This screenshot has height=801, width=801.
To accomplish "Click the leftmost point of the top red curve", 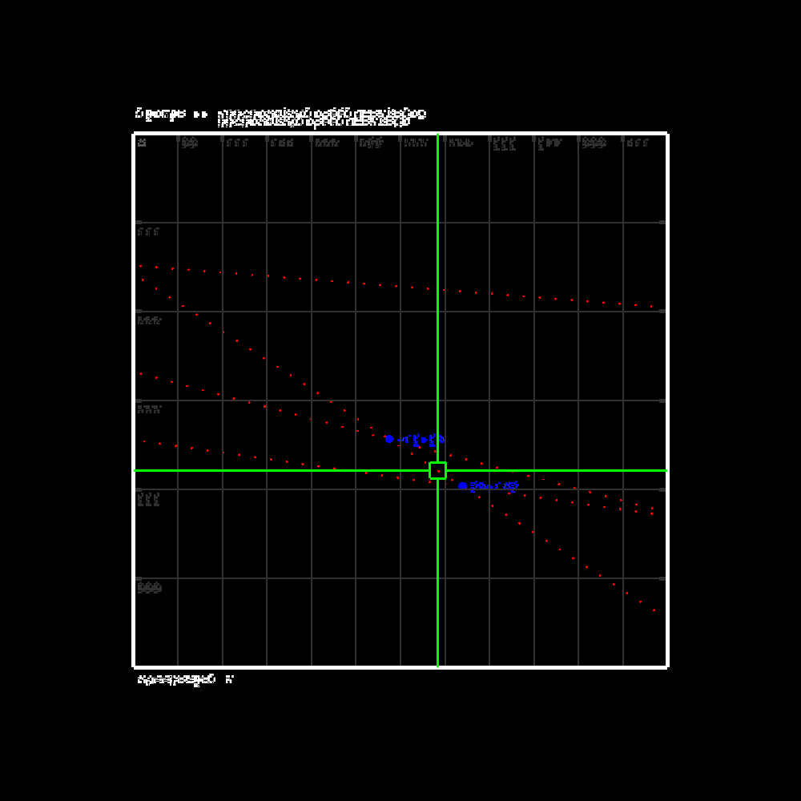I will click(x=140, y=266).
